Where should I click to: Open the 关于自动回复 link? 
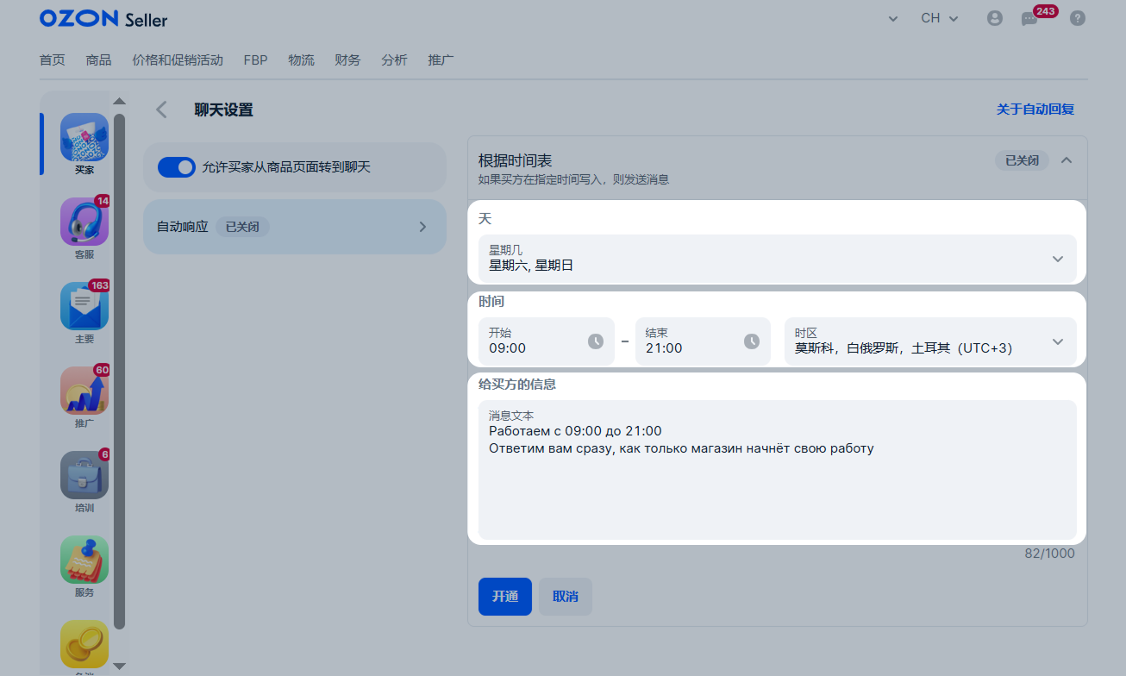[x=1035, y=110]
